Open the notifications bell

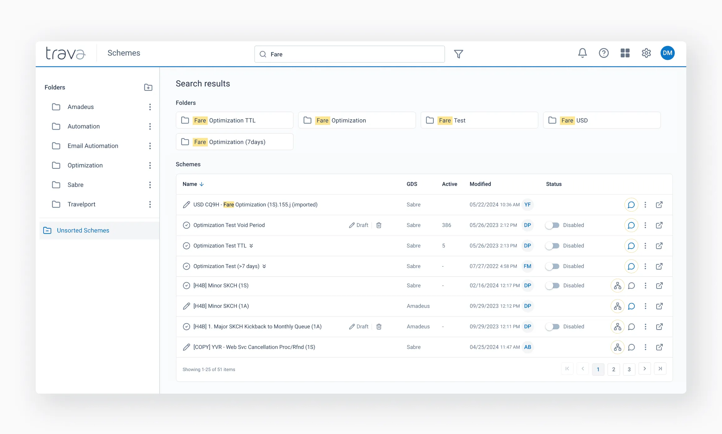point(582,53)
